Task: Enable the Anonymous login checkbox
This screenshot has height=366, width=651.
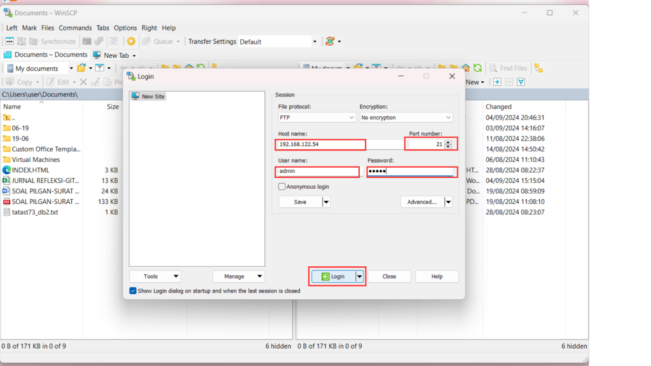Action: (x=282, y=187)
